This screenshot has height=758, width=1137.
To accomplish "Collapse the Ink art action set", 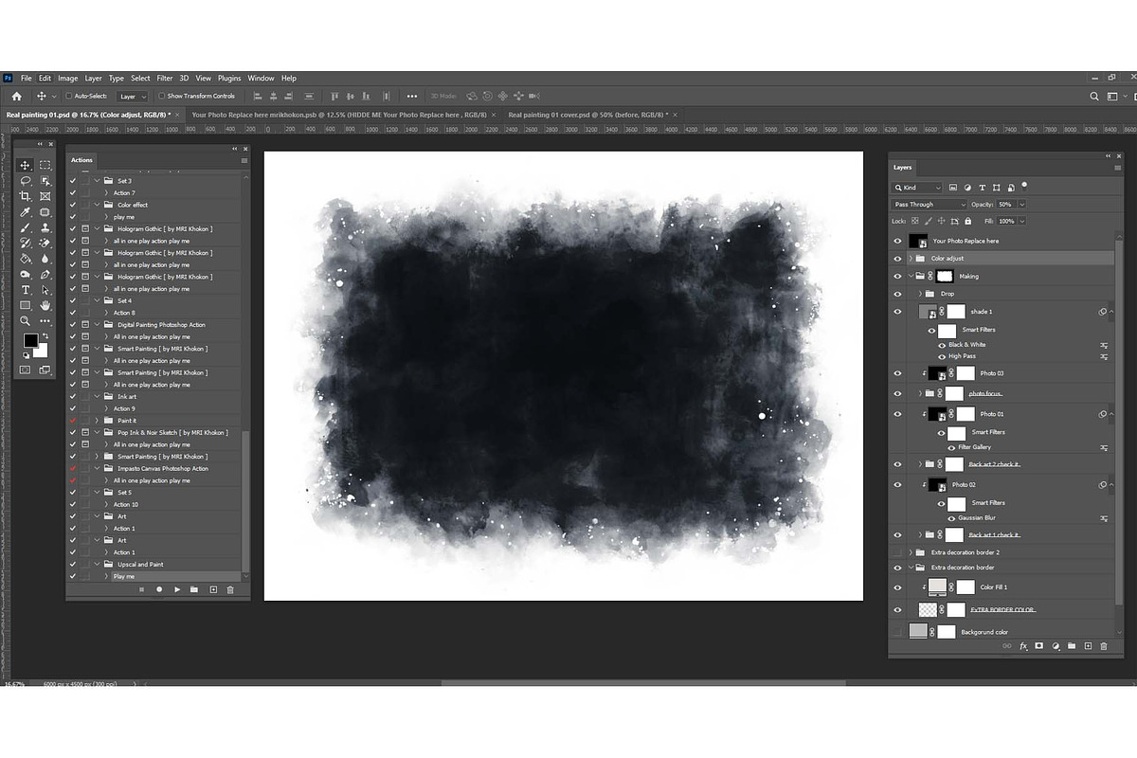I will click(97, 396).
